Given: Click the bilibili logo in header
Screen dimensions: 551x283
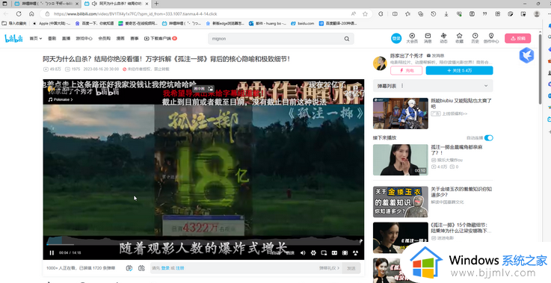Looking at the screenshot, I should tap(13, 38).
